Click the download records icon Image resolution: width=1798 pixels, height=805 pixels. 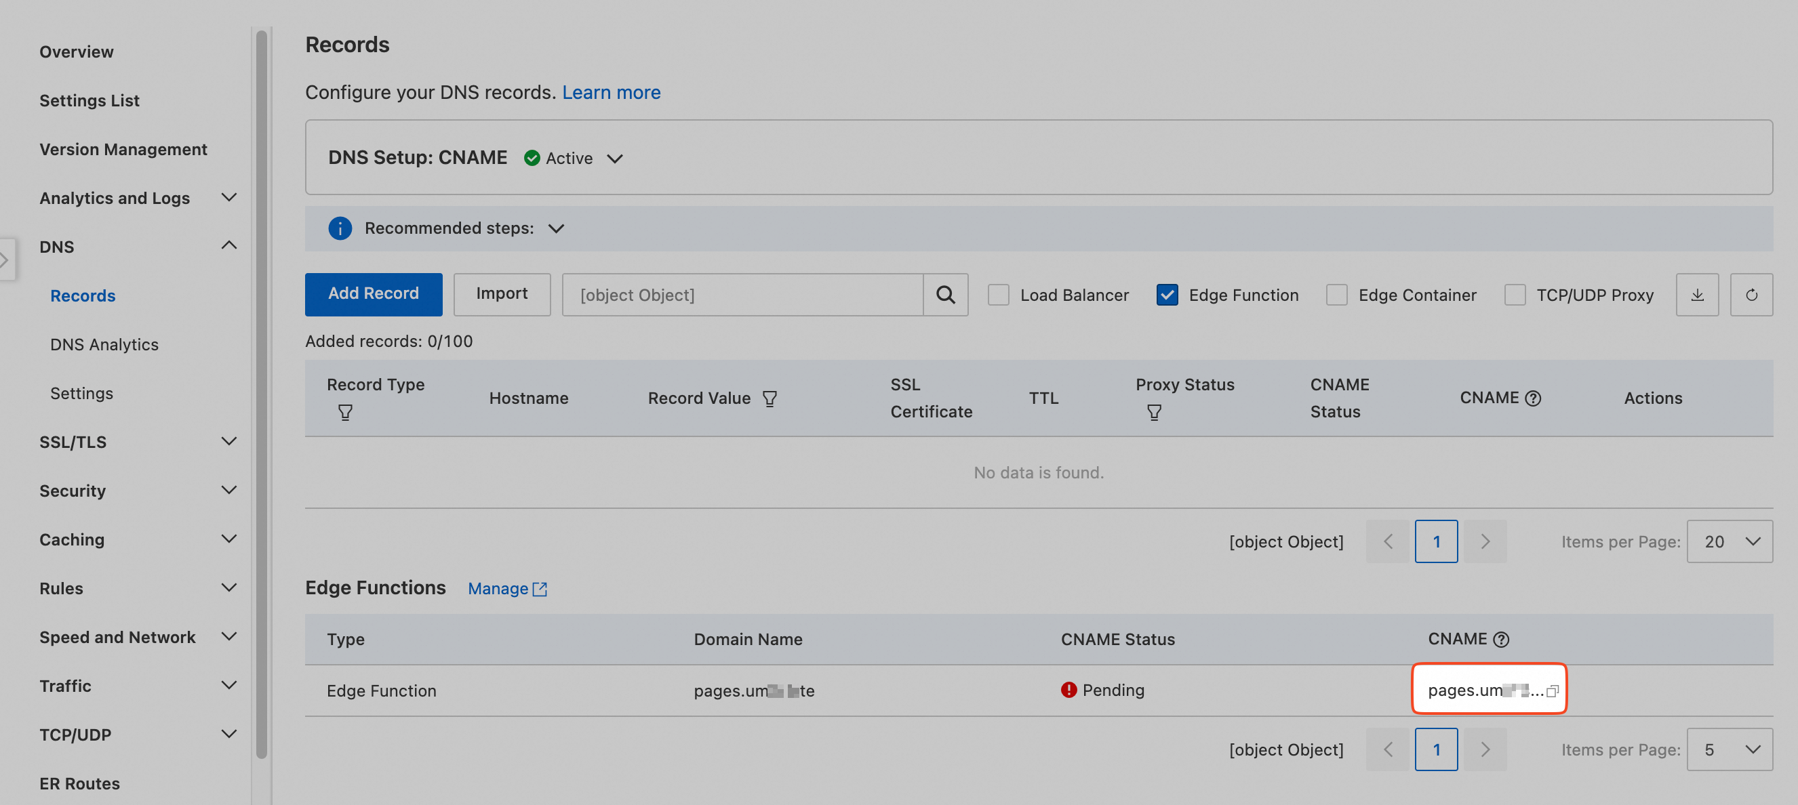tap(1697, 295)
